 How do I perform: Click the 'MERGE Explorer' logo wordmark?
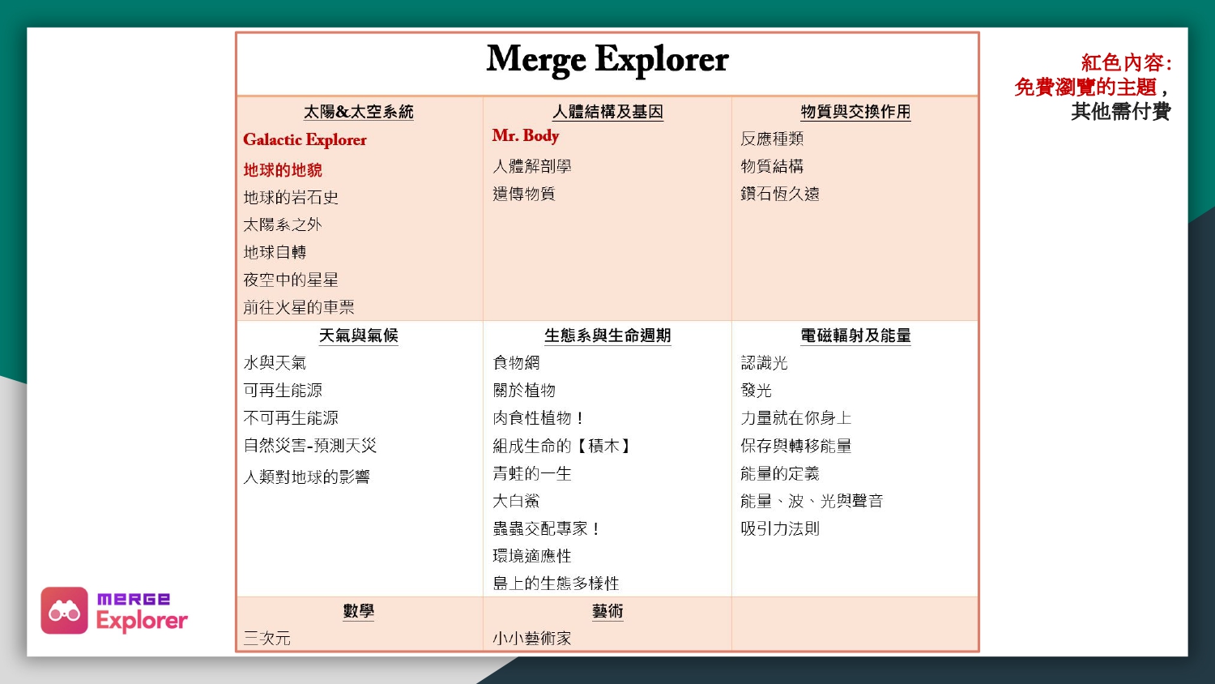pyautogui.click(x=142, y=612)
